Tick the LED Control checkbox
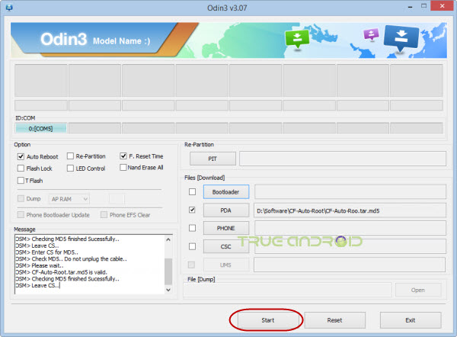 pos(70,168)
